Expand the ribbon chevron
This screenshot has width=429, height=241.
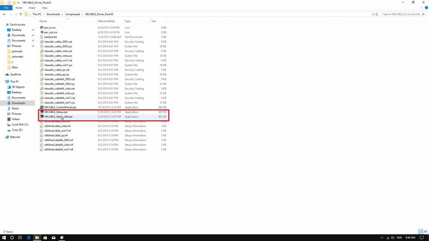coord(421,8)
